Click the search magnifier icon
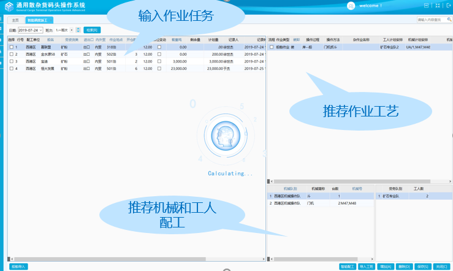 pos(448,20)
